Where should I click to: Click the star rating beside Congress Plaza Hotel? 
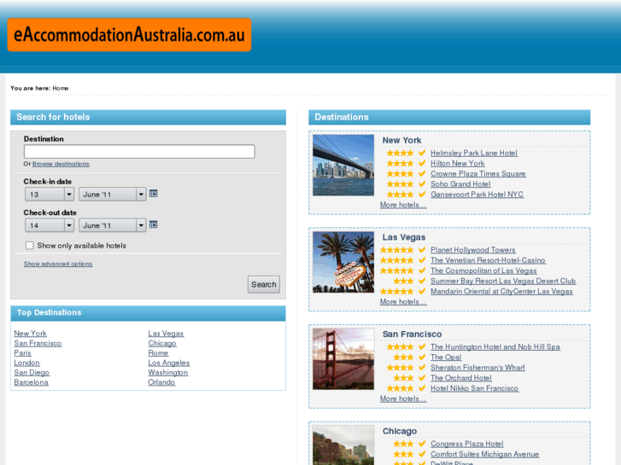403,444
